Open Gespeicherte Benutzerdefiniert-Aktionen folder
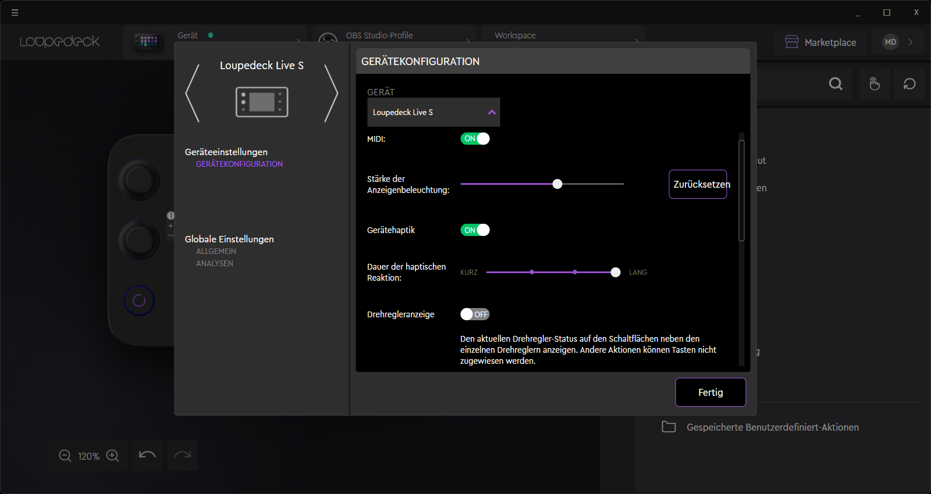 (x=761, y=427)
